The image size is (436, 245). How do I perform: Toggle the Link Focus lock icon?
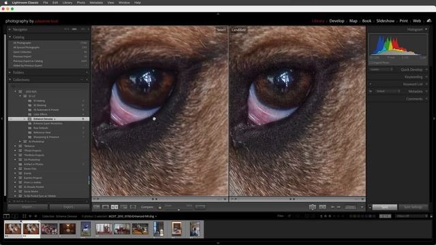160,207
